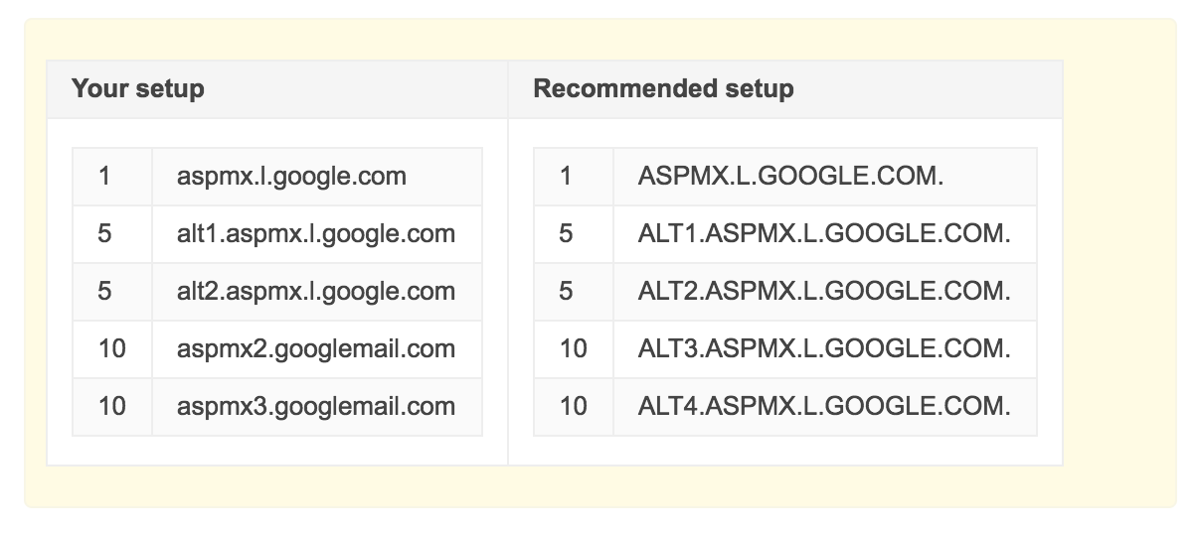Screen dimensions: 1197x534
Task: Click priority 5 beside alt1.aspmx.l.google.com
Action: coord(104,234)
